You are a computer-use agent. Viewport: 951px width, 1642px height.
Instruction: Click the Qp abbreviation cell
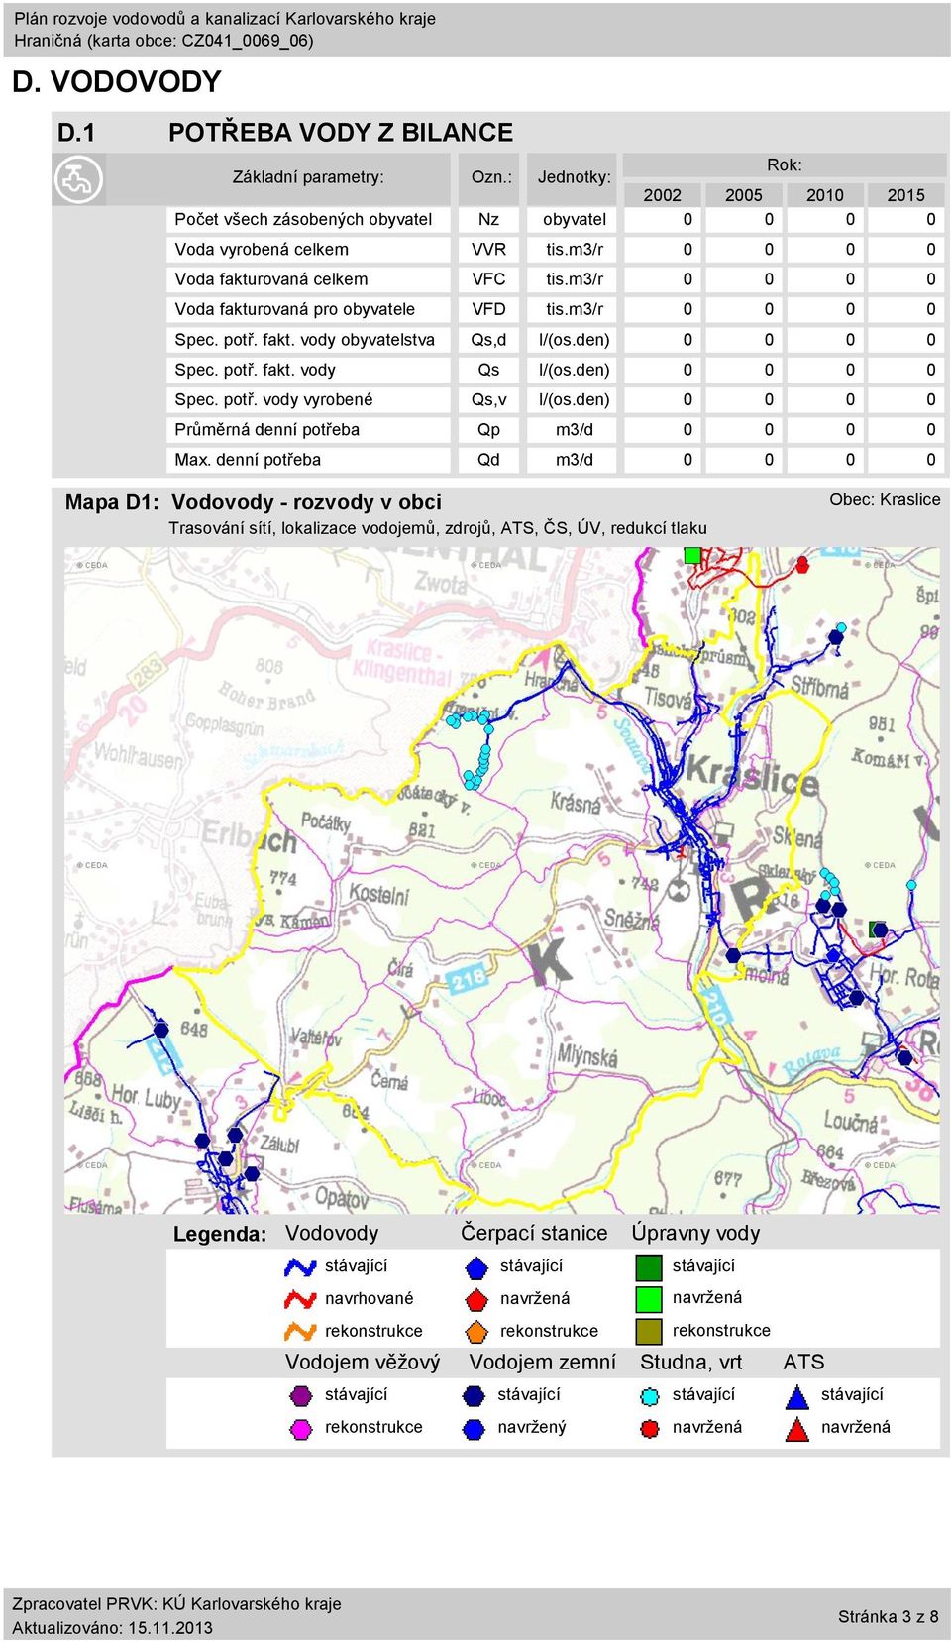tap(488, 429)
